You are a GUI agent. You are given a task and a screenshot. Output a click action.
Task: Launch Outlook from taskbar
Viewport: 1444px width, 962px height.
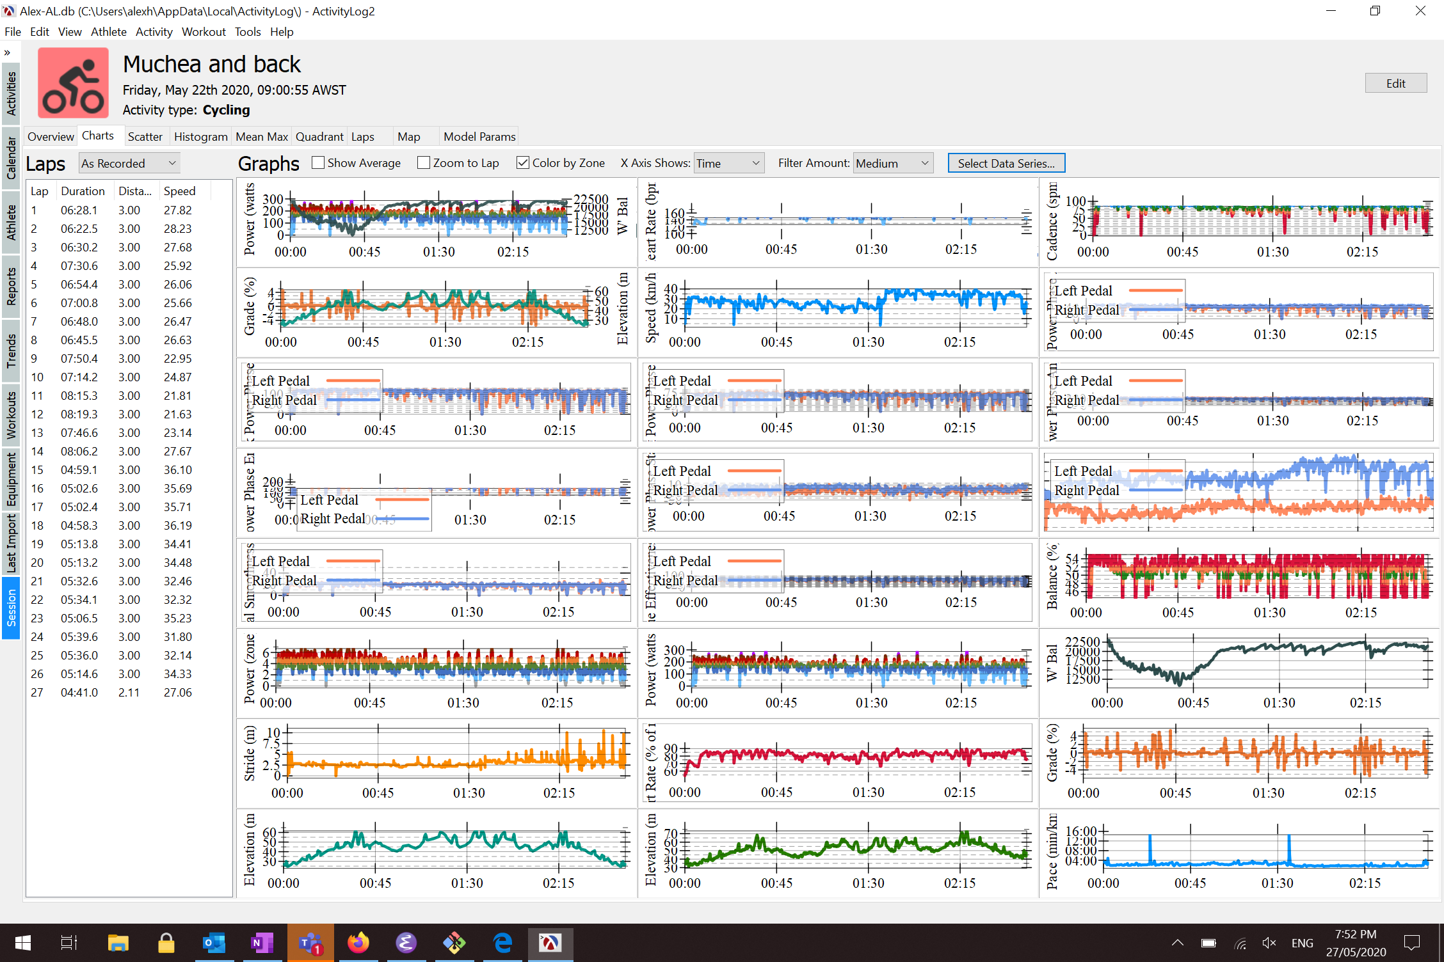tap(214, 942)
